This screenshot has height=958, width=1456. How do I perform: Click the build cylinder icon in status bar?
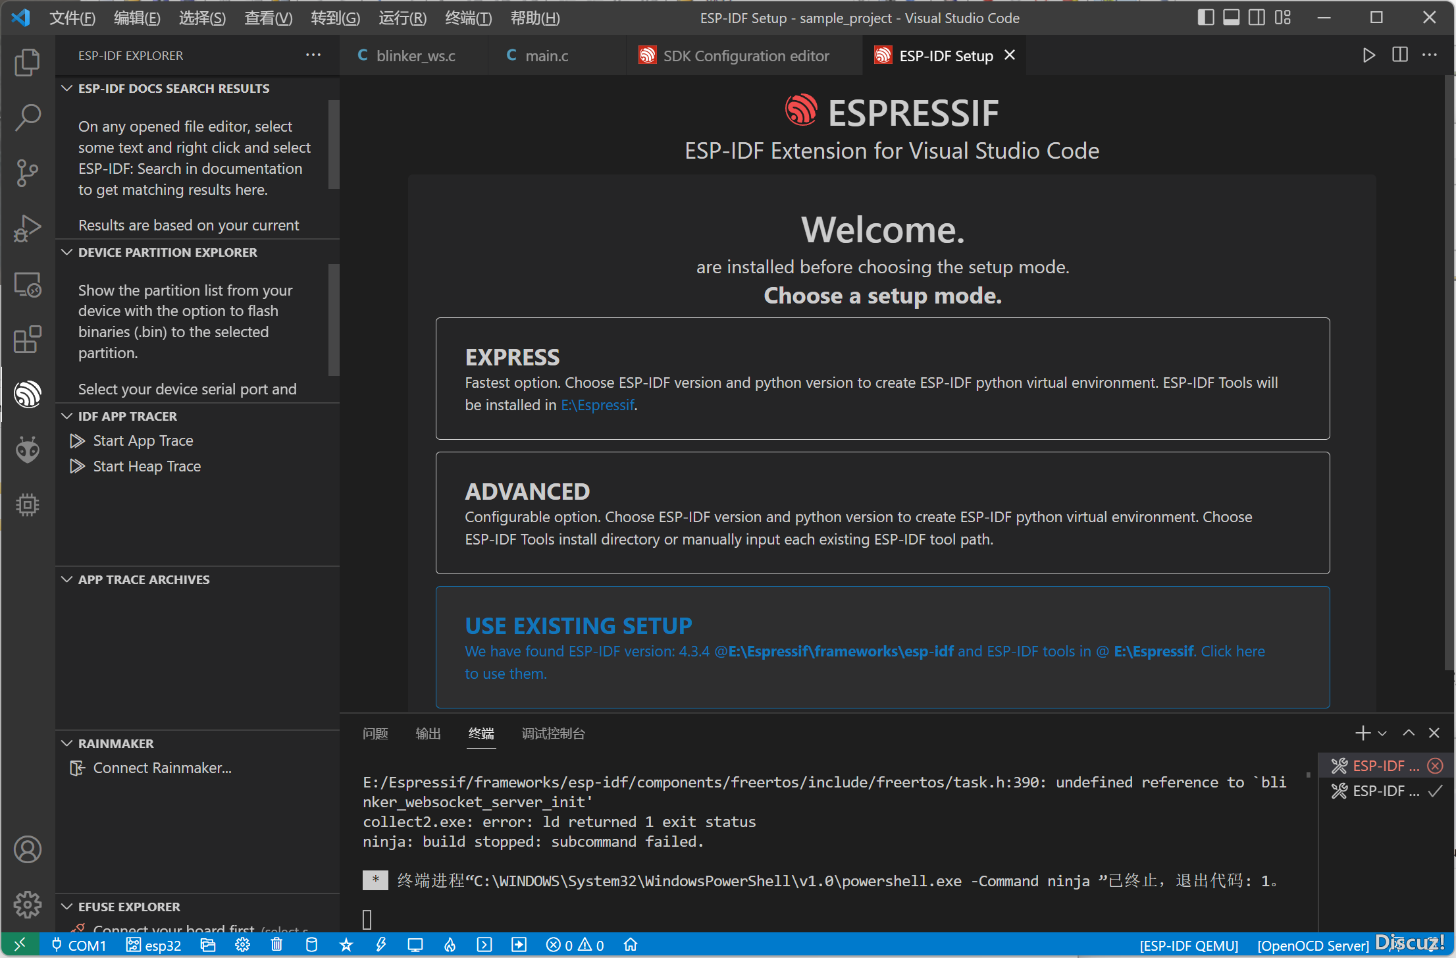coord(311,945)
